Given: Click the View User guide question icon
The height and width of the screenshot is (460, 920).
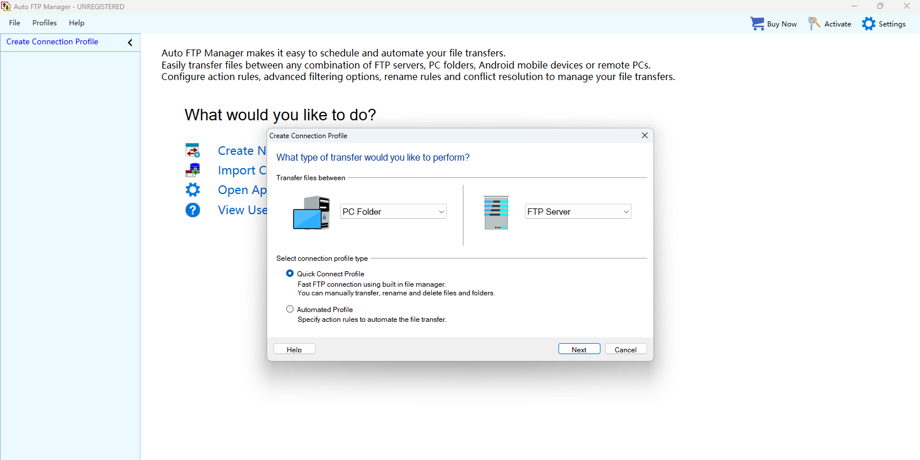Looking at the screenshot, I should (193, 210).
